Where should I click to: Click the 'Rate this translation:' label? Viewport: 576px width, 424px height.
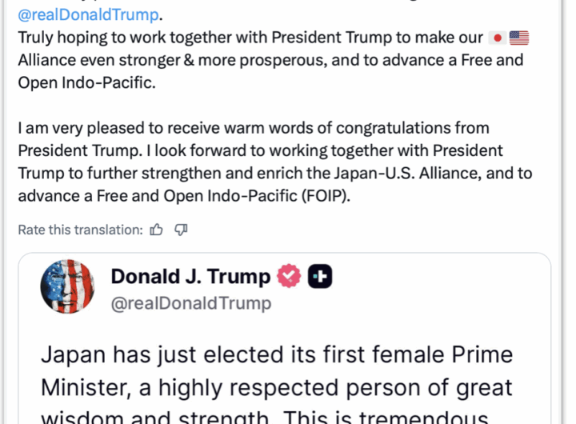(x=81, y=230)
